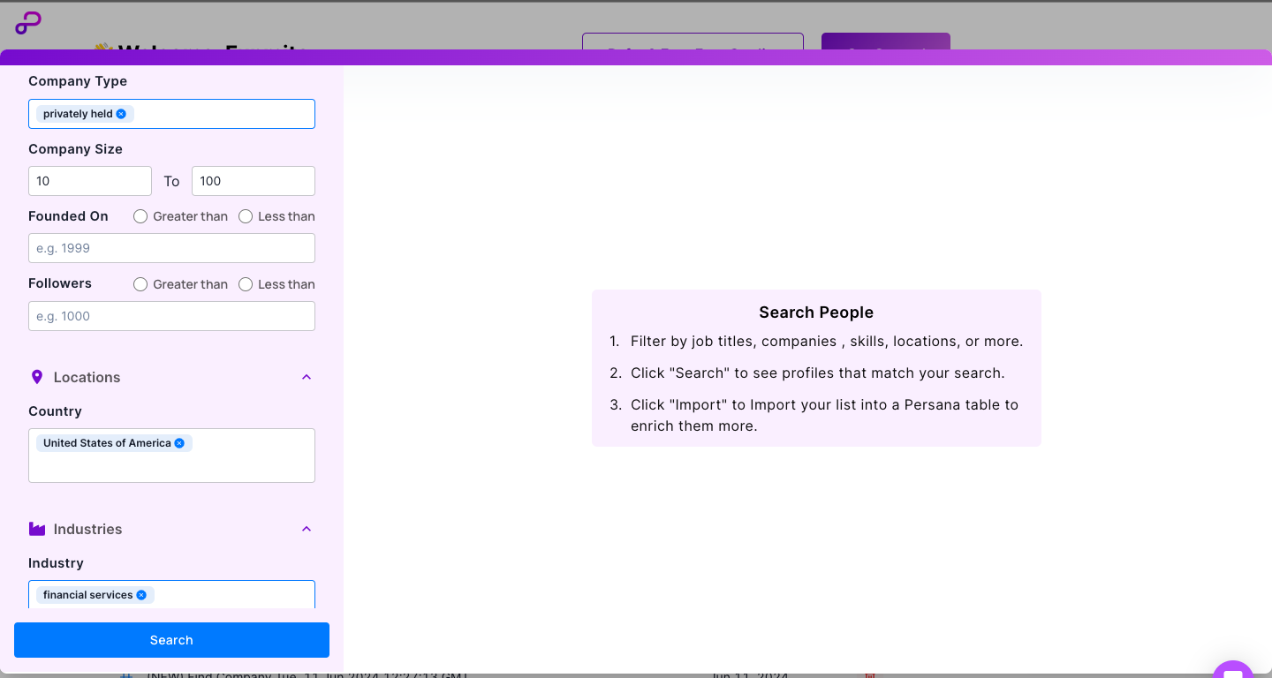Click the Followers count input field
Image resolution: width=1272 pixels, height=678 pixels.
pos(171,316)
